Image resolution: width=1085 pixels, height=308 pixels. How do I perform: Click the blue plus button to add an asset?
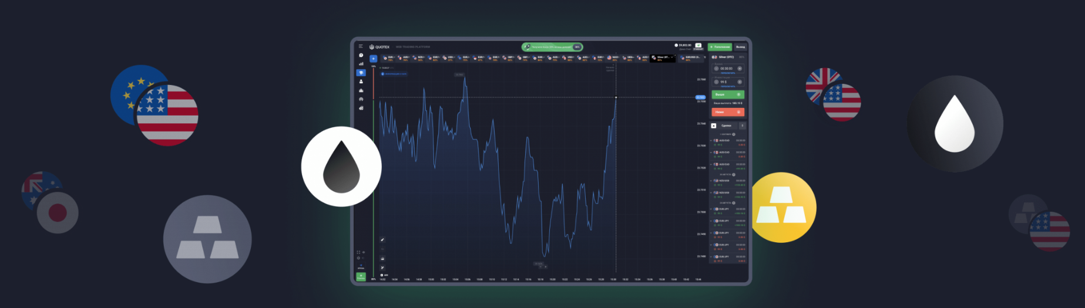(x=373, y=59)
